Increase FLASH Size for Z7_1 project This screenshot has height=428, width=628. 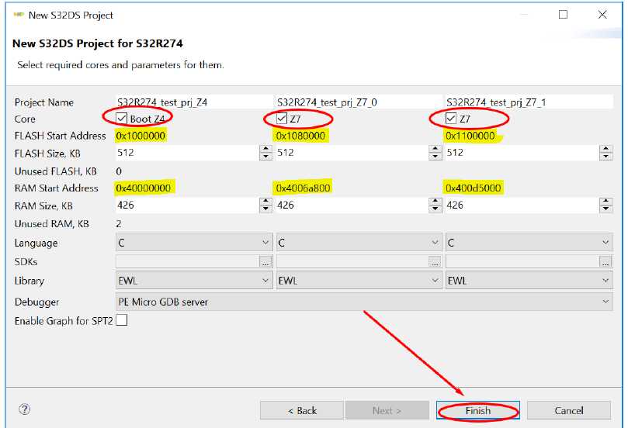606,149
